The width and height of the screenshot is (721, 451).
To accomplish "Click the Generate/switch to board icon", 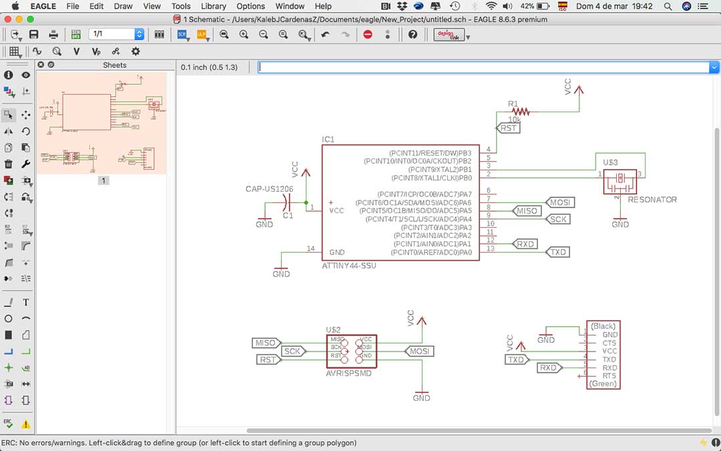I will tap(76, 35).
